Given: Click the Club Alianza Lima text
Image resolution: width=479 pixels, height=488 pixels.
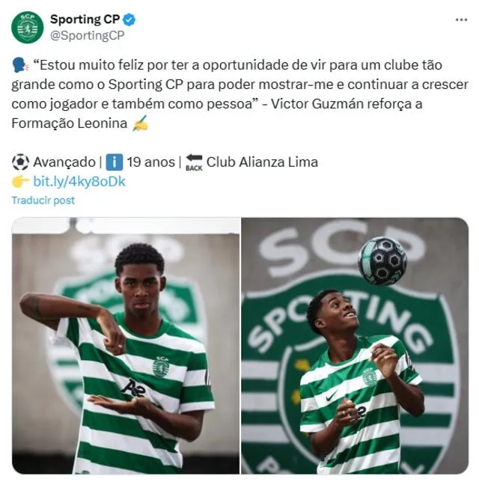Looking at the screenshot, I should click(262, 162).
